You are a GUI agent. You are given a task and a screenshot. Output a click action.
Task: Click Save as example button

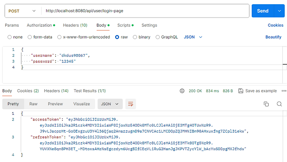258,91
